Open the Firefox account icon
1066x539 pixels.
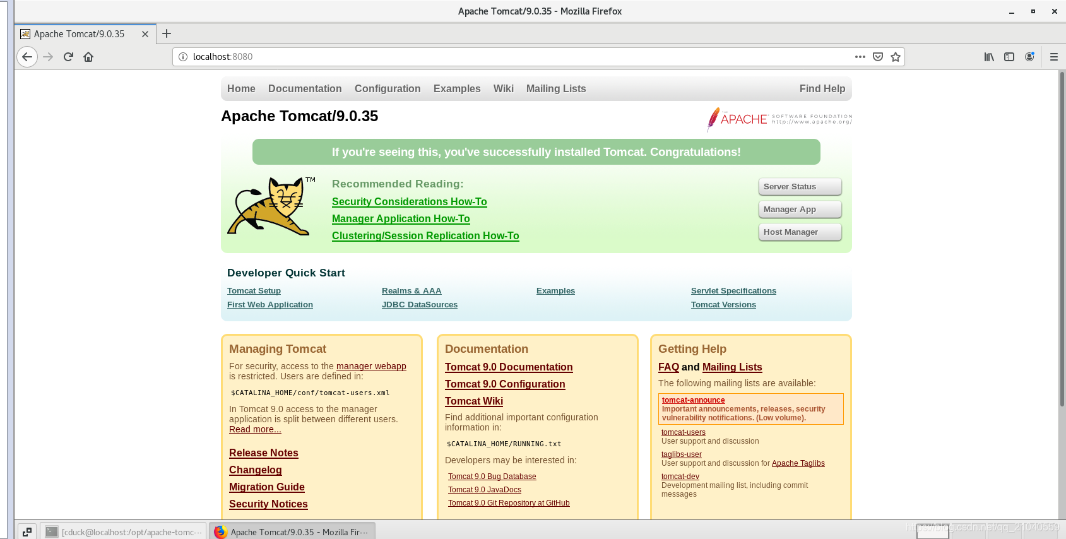(x=1029, y=57)
